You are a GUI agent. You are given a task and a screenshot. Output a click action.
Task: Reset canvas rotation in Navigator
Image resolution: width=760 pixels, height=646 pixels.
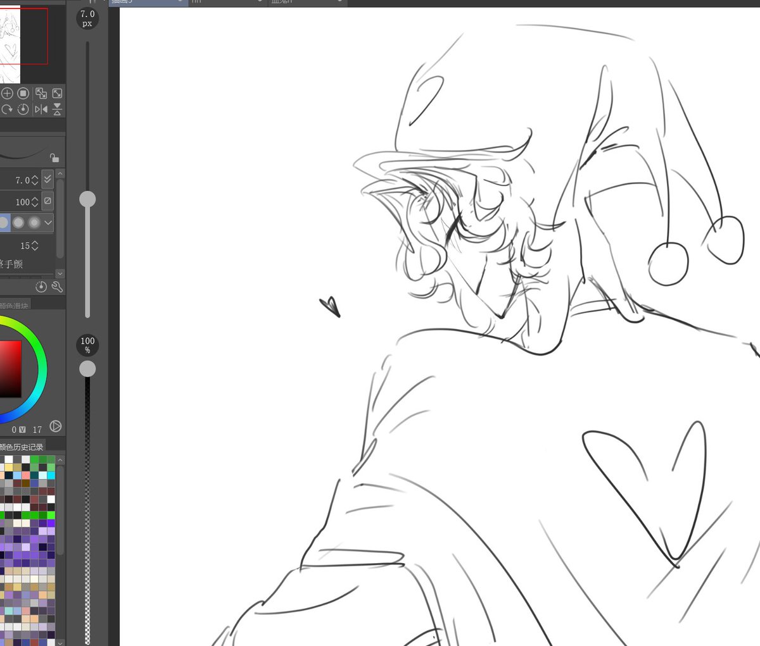[x=23, y=109]
